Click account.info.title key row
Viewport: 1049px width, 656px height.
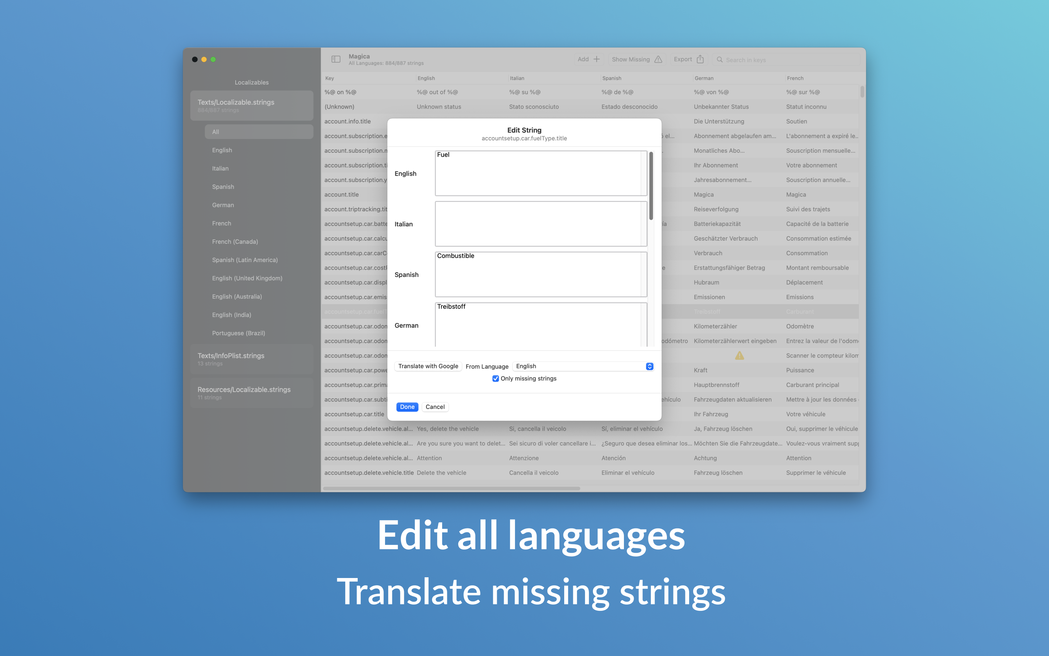click(x=347, y=121)
